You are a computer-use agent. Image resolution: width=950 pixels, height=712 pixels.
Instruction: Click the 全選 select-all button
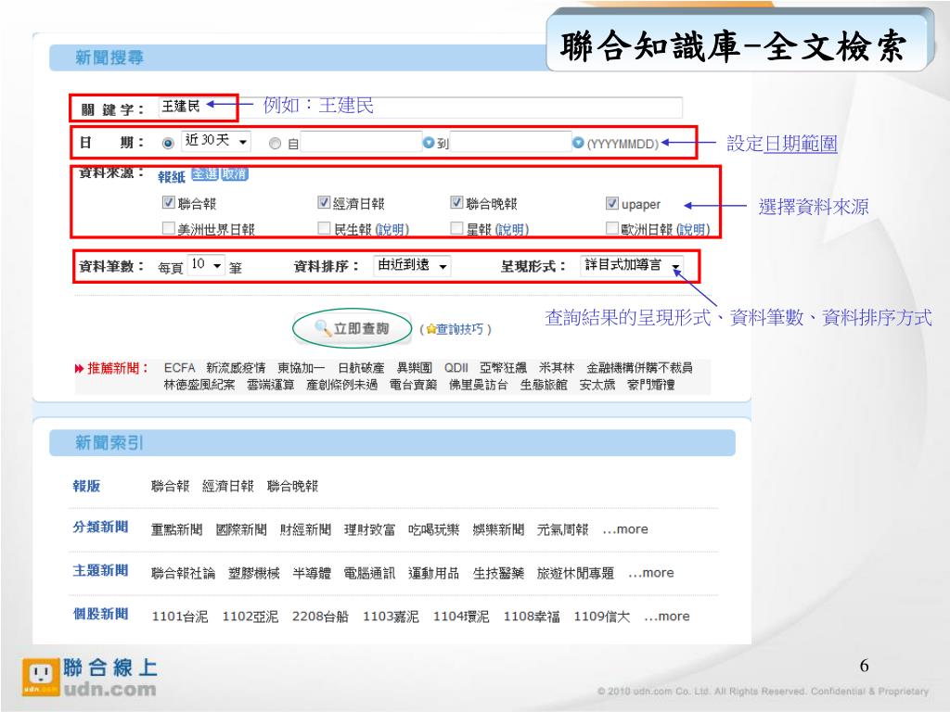pyautogui.click(x=205, y=174)
